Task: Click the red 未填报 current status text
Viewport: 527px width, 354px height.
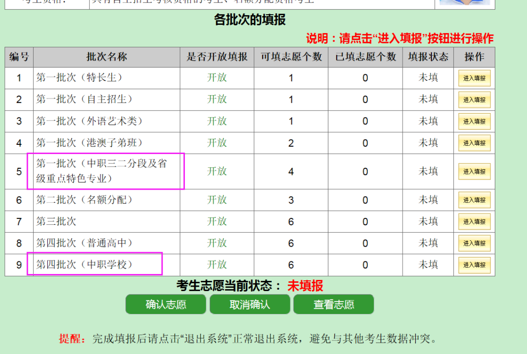Action: pos(305,286)
